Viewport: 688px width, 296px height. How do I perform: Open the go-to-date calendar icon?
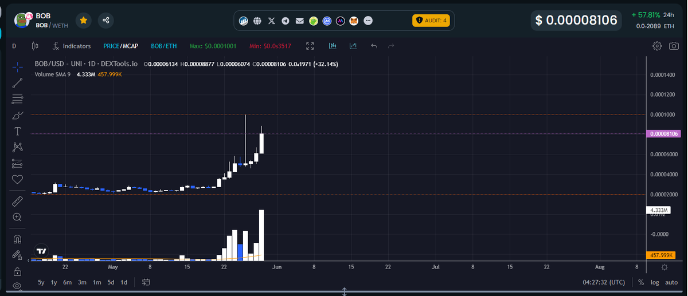(146, 282)
